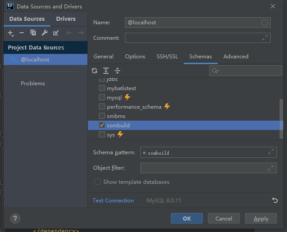Screen dimensions: 287x232
Task: Expand the Schema pattern field editor
Action: (x=271, y=152)
